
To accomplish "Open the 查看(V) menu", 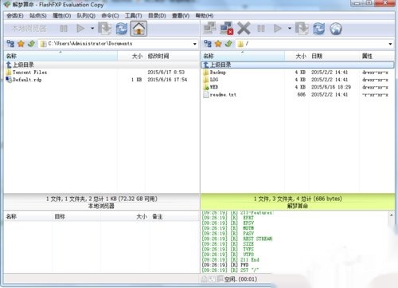I will tap(181, 16).
